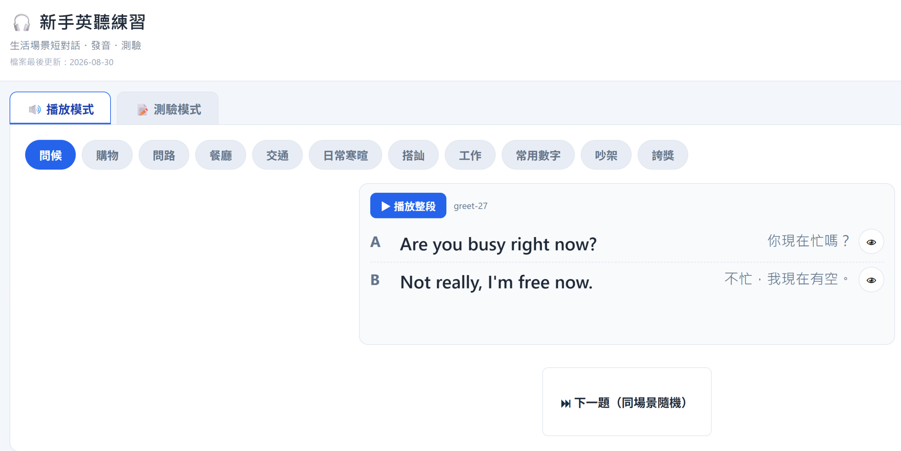This screenshot has width=901, height=451.
Task: Choose the 問路 category
Action: coord(164,155)
